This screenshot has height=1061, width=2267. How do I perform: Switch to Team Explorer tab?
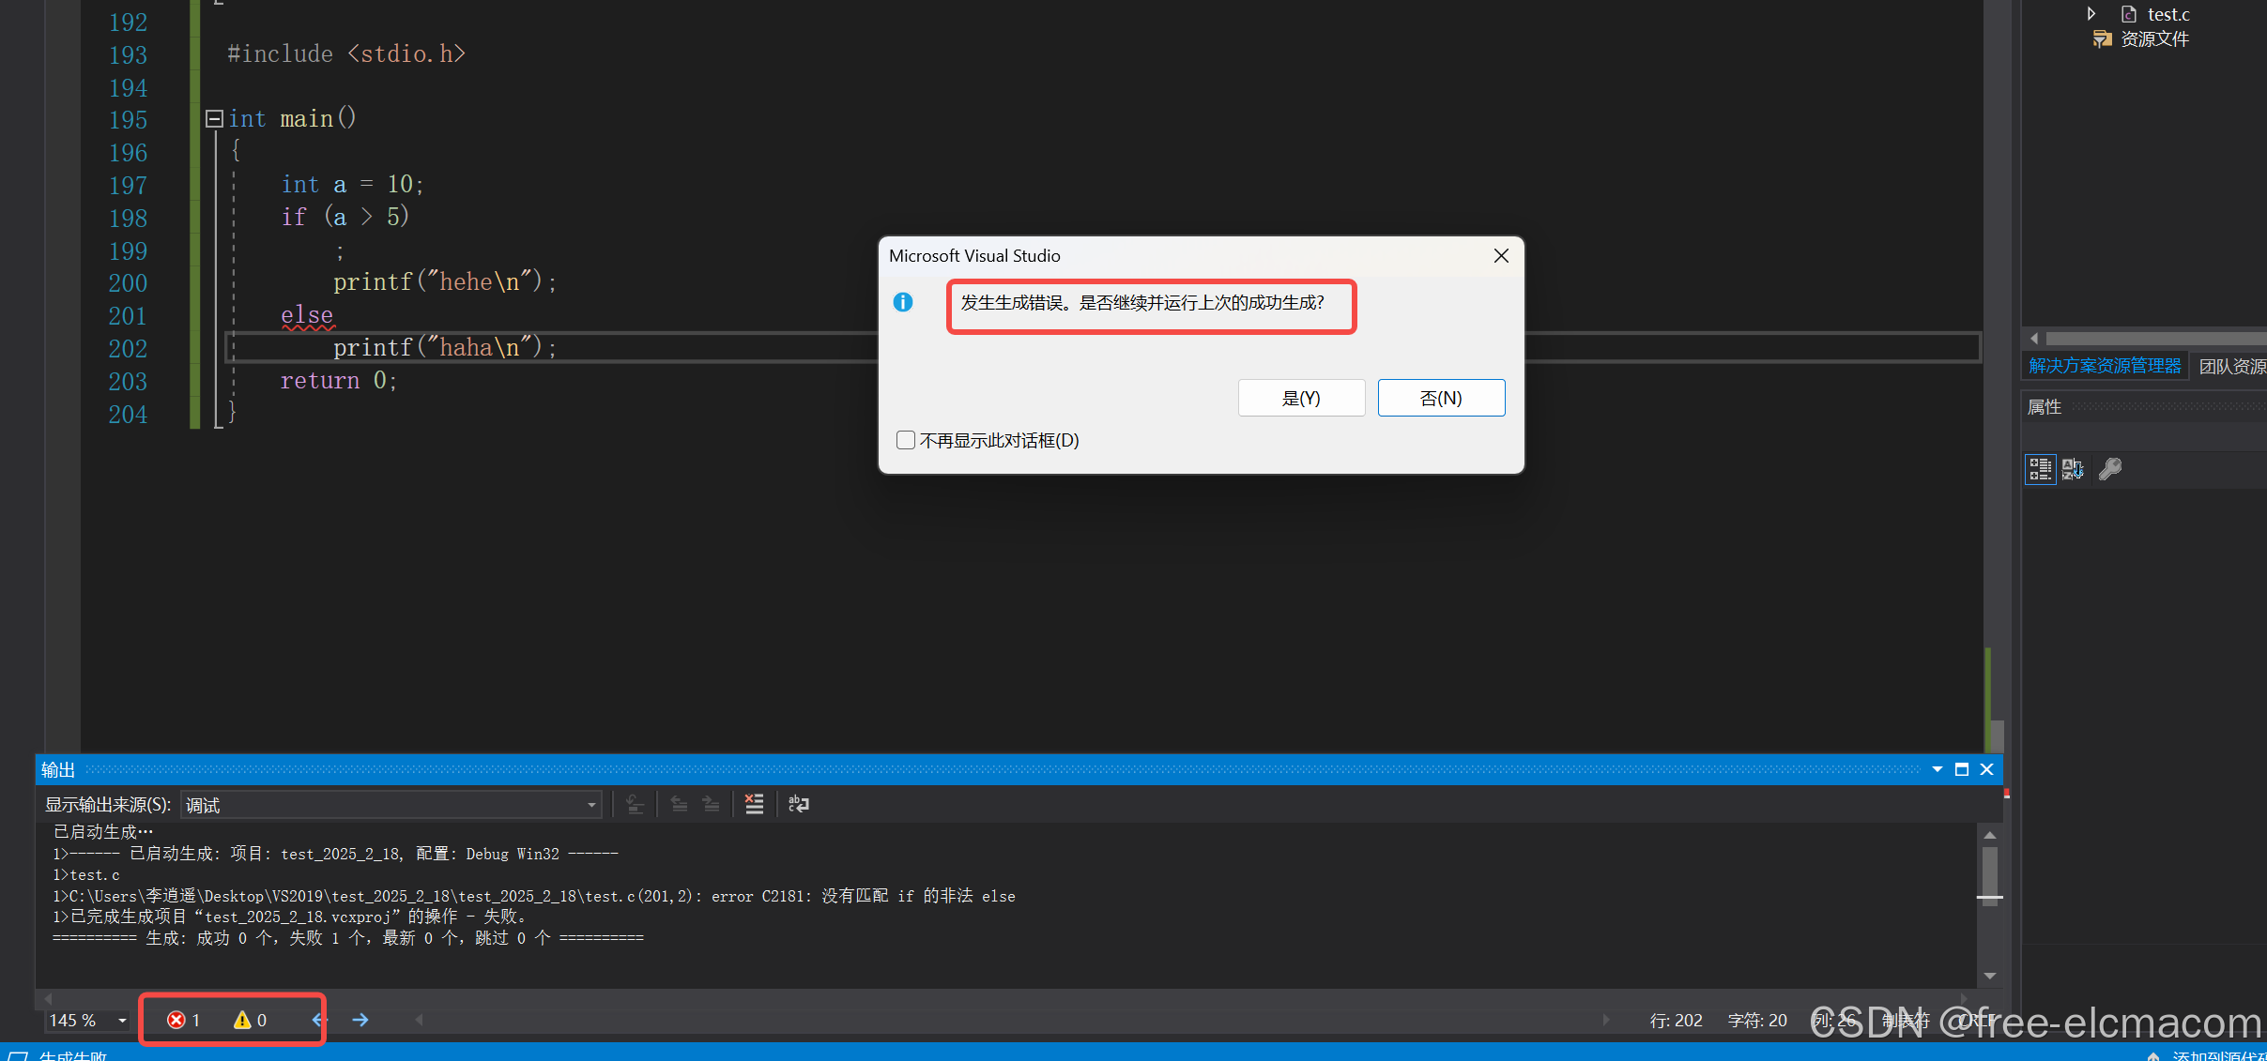coord(2231,366)
